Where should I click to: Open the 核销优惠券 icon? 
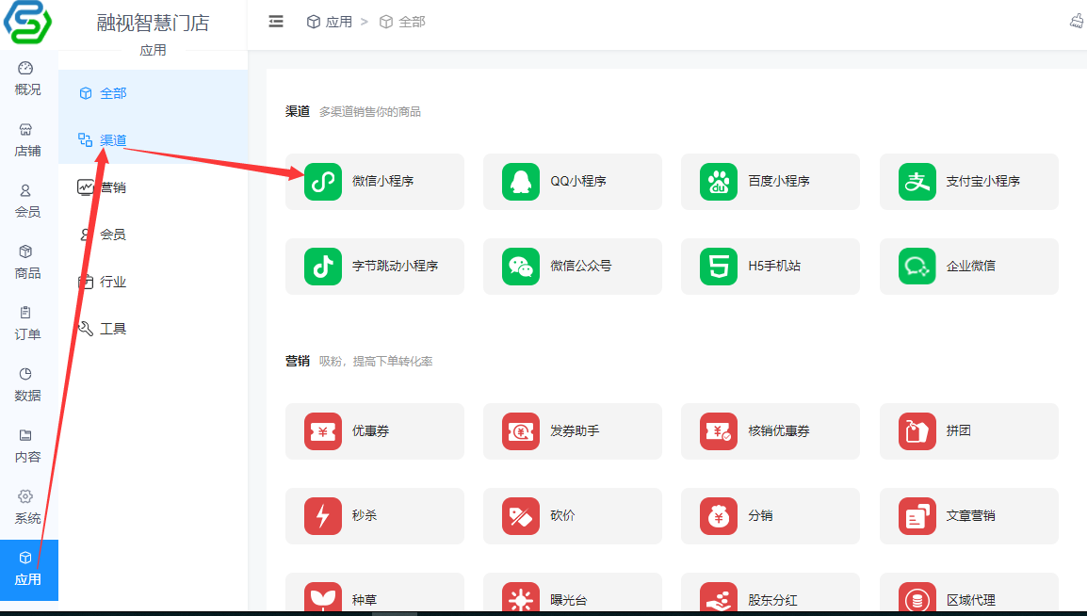[x=718, y=431]
